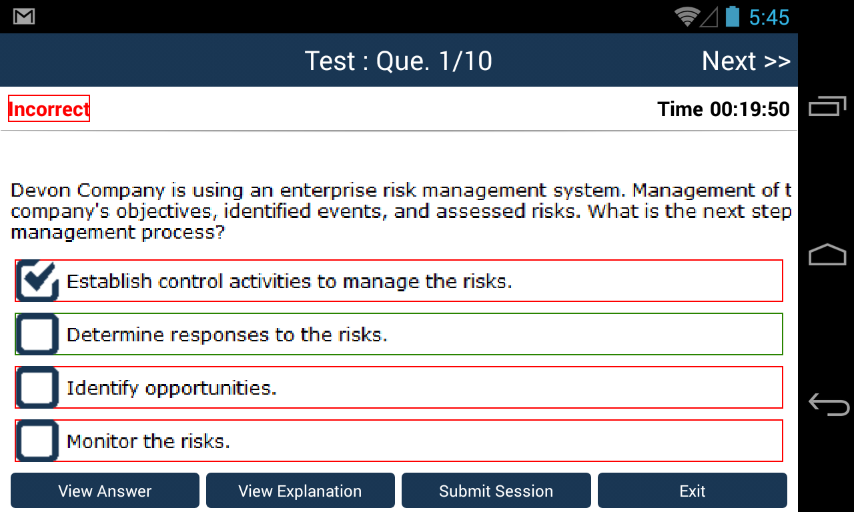Tap the battery status icon
The width and height of the screenshot is (854, 512).
pyautogui.click(x=732, y=17)
